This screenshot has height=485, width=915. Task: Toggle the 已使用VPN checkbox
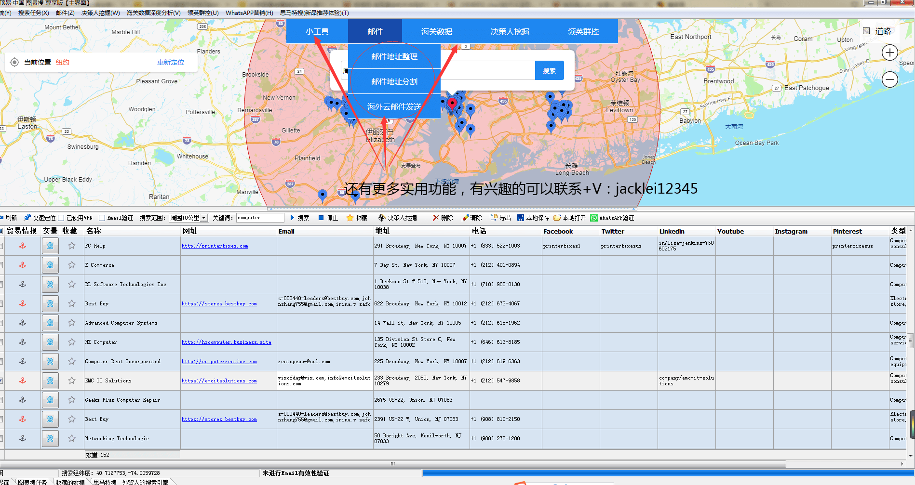[x=61, y=218]
